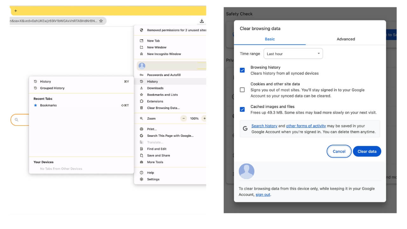Disable Cached images and files
The height and width of the screenshot is (229, 407).
pyautogui.click(x=242, y=109)
